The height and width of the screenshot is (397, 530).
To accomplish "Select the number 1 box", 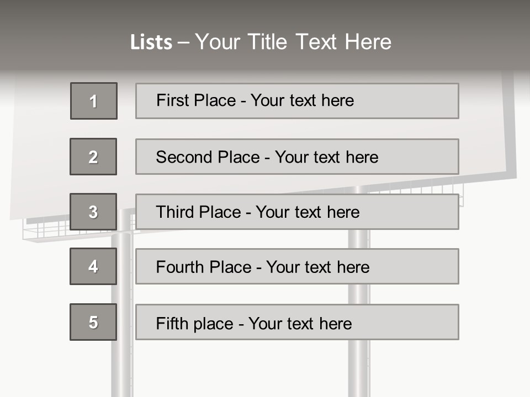I will tap(94, 101).
